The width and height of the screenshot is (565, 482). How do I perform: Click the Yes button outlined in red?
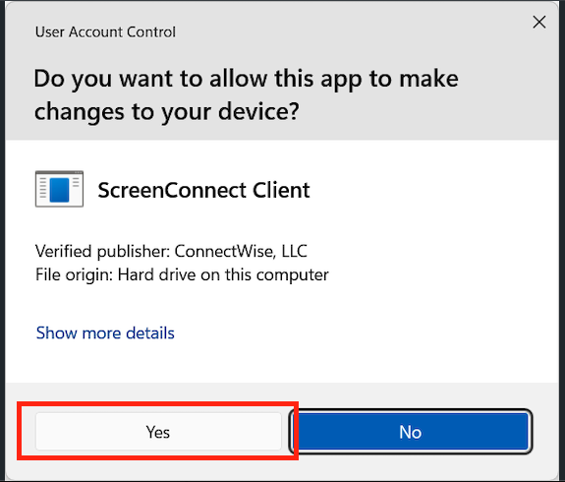(158, 432)
